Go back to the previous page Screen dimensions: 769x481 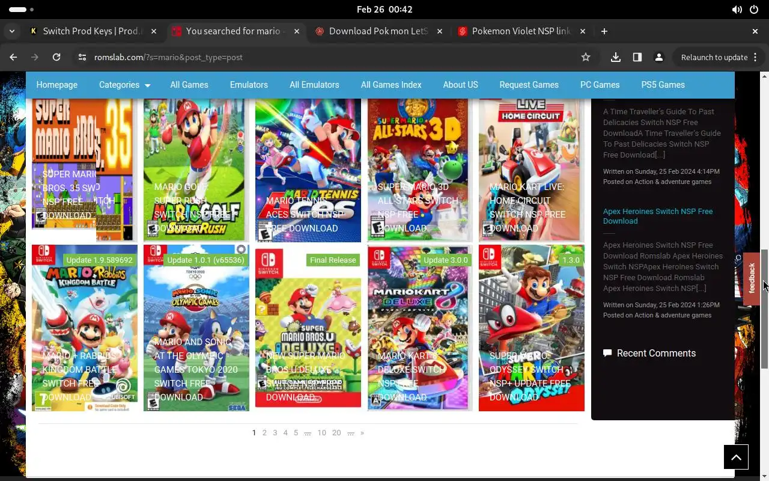[13, 57]
